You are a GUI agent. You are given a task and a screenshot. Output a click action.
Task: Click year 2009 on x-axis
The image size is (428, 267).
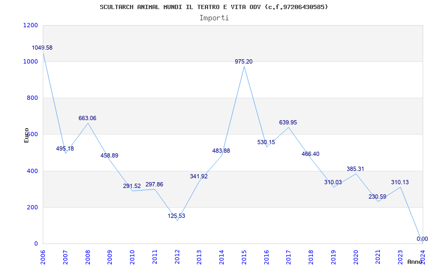110,257
